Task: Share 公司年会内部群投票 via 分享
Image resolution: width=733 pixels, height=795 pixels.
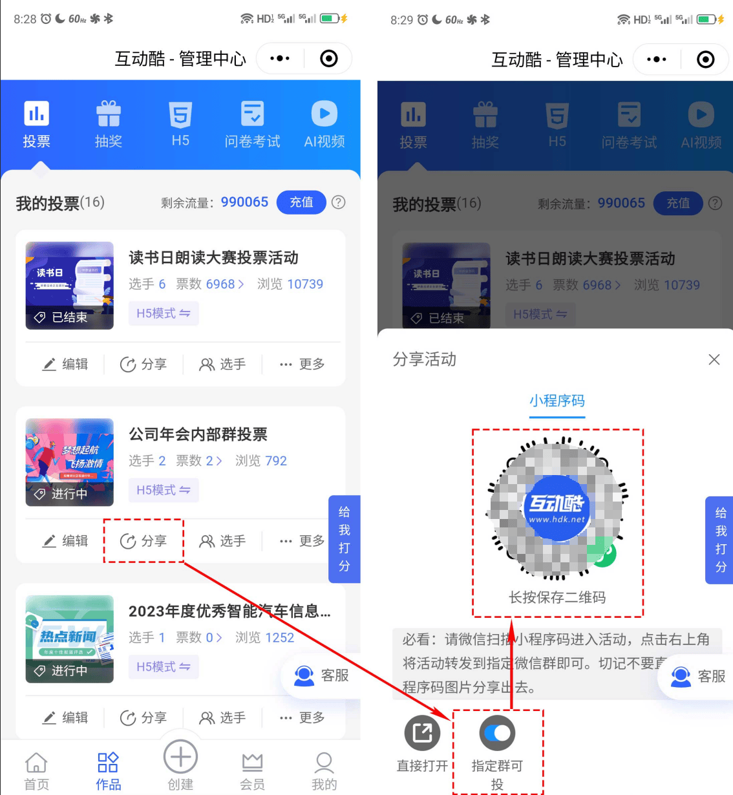Action: point(143,541)
